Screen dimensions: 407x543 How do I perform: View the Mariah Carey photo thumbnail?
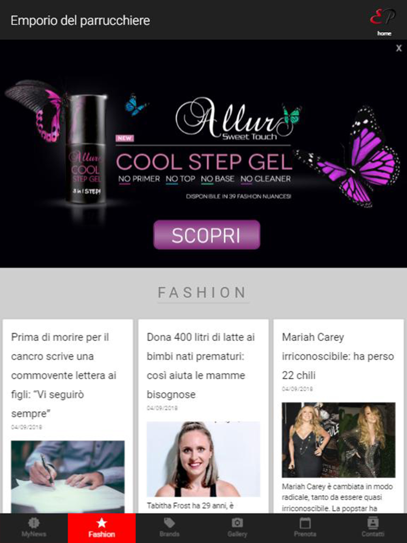(338, 440)
